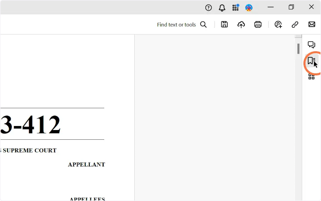Click the APPELLANT text in the document

pyautogui.click(x=86, y=165)
